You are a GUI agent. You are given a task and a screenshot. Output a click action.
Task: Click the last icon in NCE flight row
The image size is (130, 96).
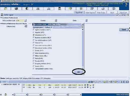tap(93, 87)
